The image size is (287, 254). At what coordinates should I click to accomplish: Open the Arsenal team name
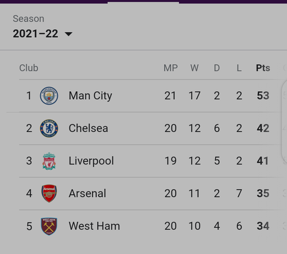87,193
